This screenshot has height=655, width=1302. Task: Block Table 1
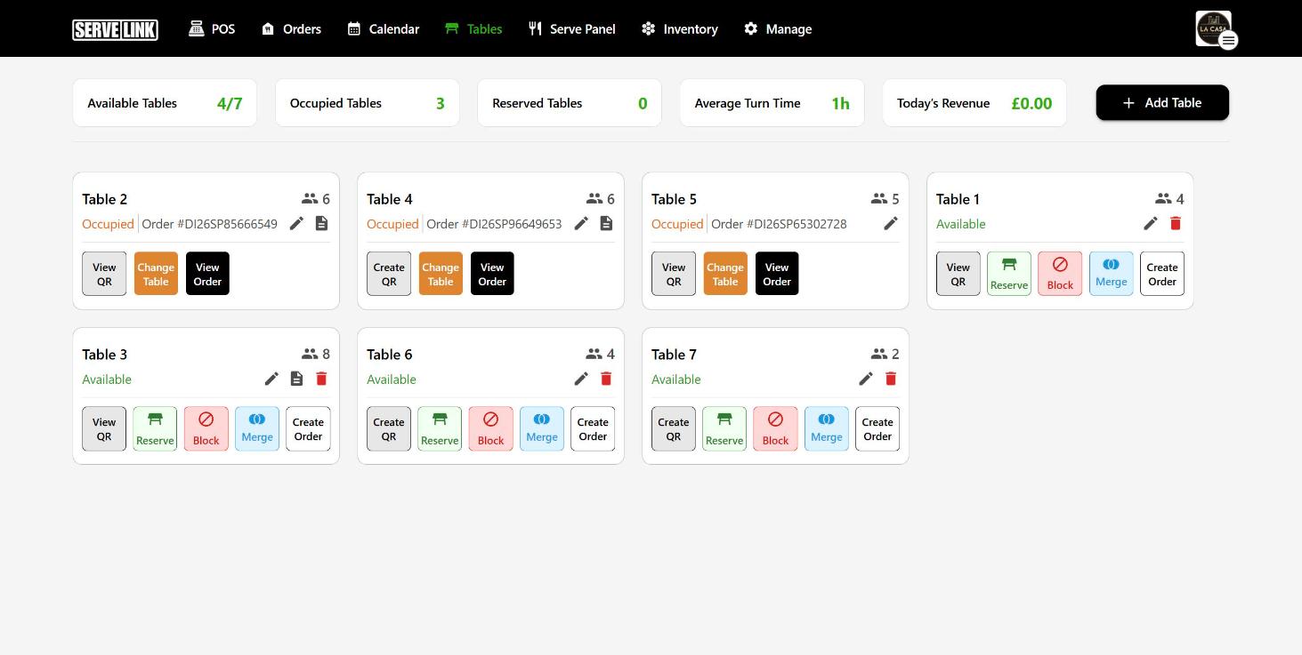click(1060, 274)
